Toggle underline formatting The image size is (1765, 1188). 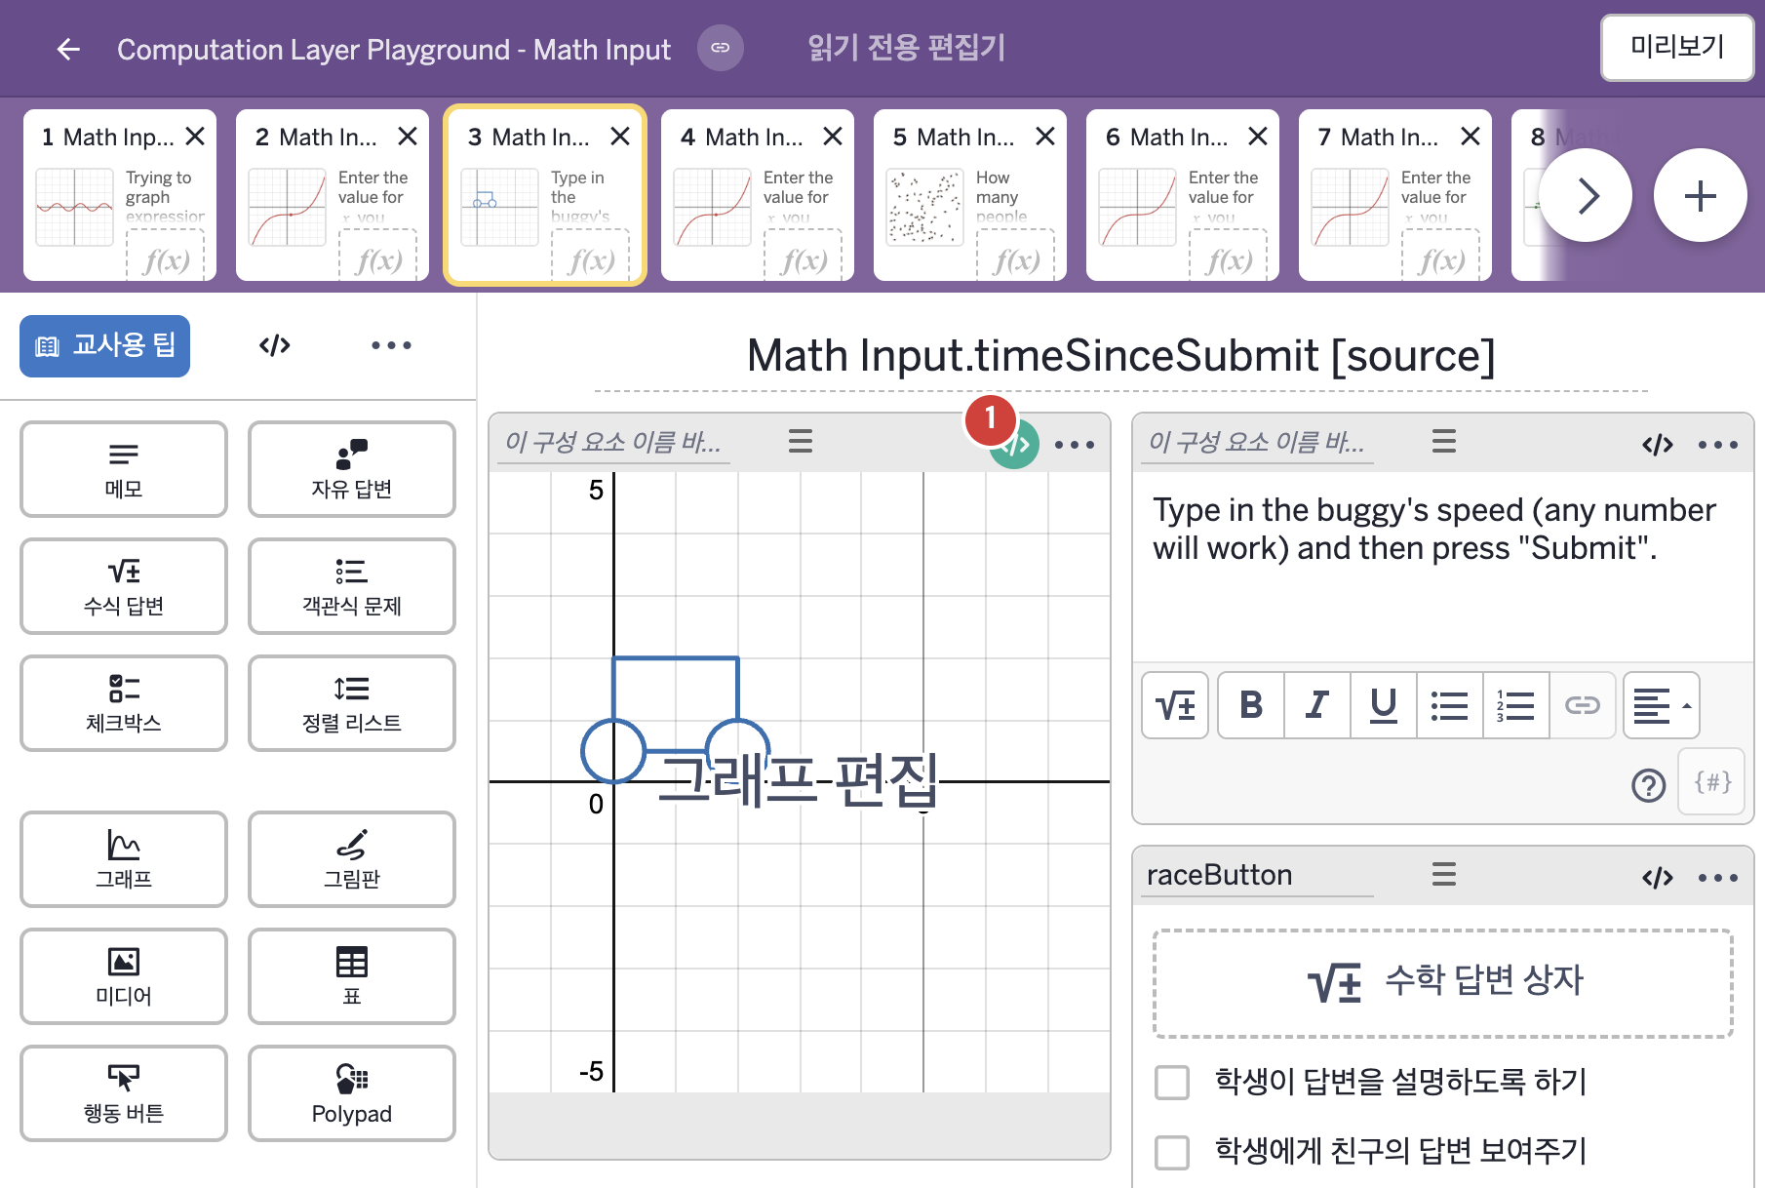tap(1384, 704)
